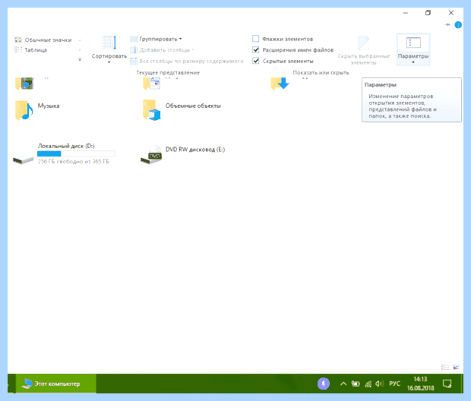Screen dimensions: 471x401
Task: Click the microphone icon in taskbar
Action: (324, 384)
